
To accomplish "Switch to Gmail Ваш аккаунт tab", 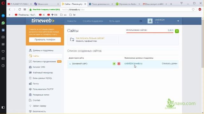I will point(155,4).
